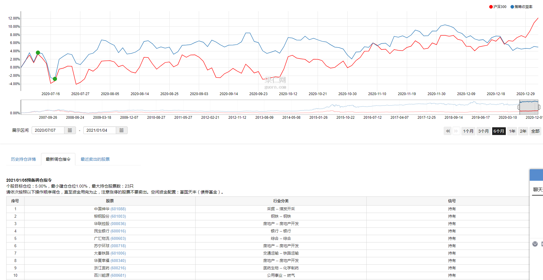Select the 全部 range button
Screen dimensions: 543x280
coord(535,131)
